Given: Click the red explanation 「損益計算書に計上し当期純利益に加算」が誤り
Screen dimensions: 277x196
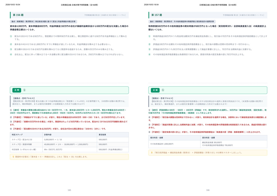Looking at the screenshot, I should click(x=207, y=126).
